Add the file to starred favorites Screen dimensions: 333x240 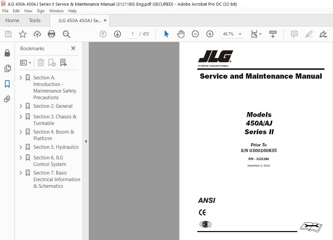click(23, 34)
